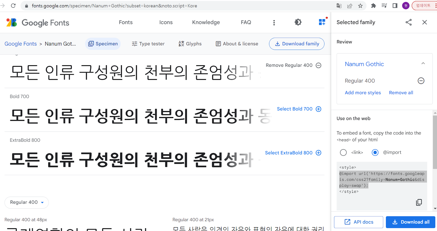Switch to the Glyphs tab

pyautogui.click(x=190, y=44)
